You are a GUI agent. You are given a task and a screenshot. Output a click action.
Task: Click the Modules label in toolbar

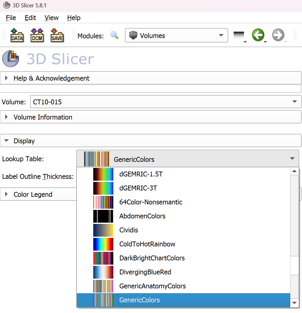click(x=91, y=36)
